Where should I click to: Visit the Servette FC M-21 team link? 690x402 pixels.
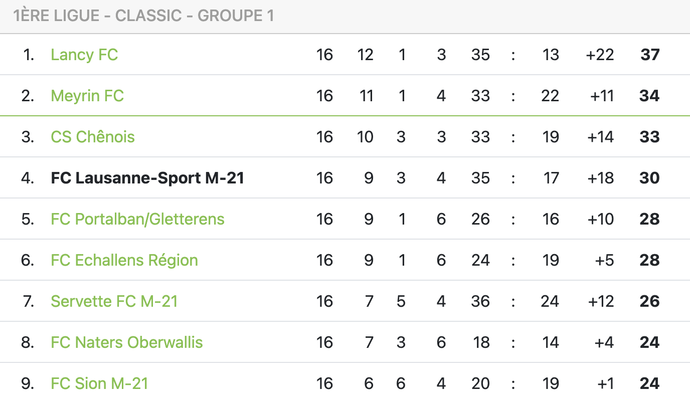[x=114, y=301]
